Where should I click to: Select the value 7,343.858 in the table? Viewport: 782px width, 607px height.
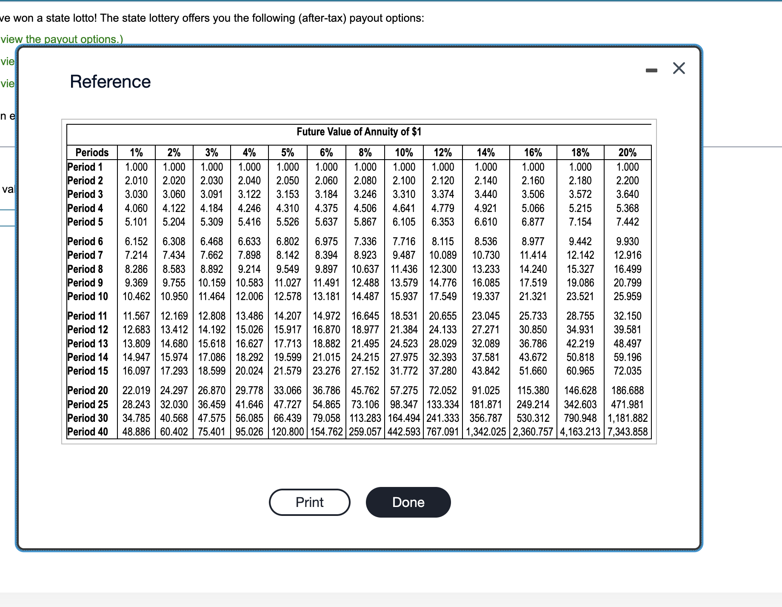[x=627, y=432]
